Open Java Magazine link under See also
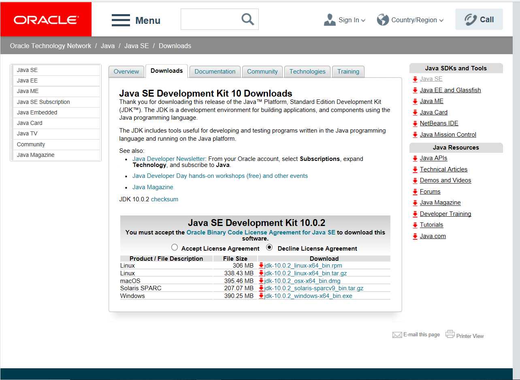This screenshot has height=380, width=520. (x=153, y=187)
